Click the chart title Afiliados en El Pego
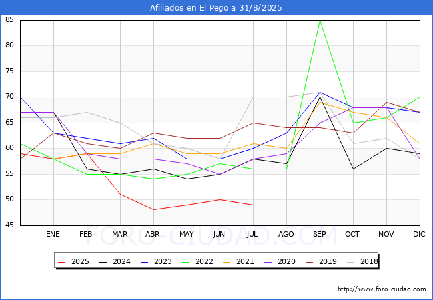433x300 pixels. pos(217,8)
